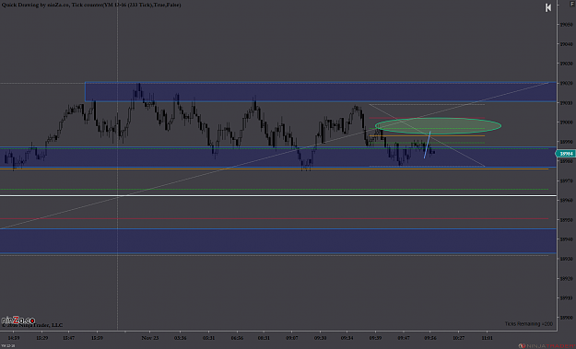
Task: Click the 15:47 time label
Action: pyautogui.click(x=69, y=338)
